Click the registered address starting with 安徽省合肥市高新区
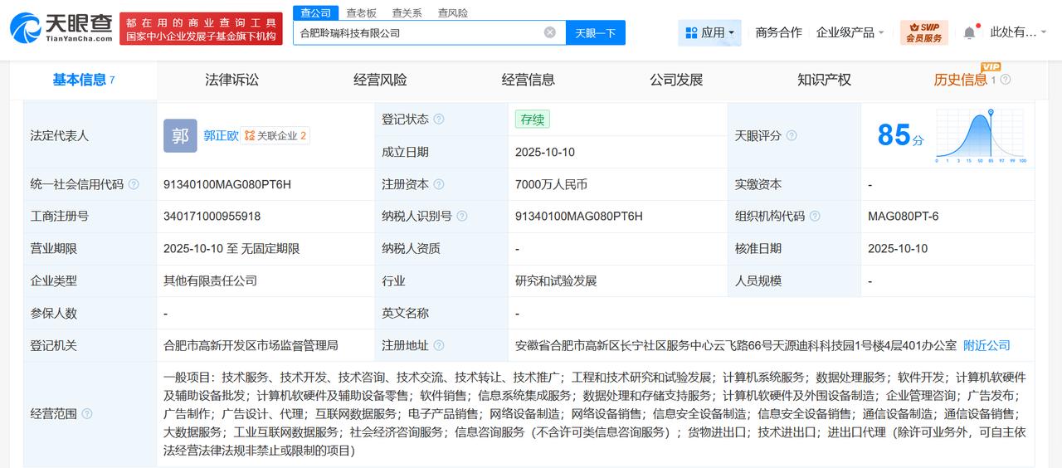 click(735, 345)
